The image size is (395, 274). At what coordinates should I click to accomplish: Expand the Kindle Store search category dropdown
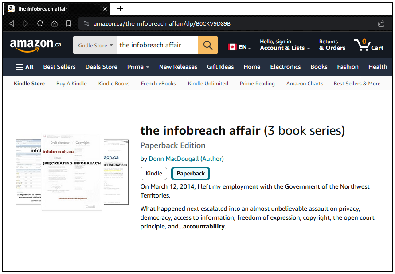95,45
